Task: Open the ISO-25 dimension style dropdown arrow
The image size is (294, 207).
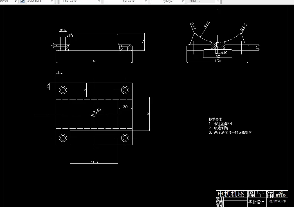Action: click(15, 1)
